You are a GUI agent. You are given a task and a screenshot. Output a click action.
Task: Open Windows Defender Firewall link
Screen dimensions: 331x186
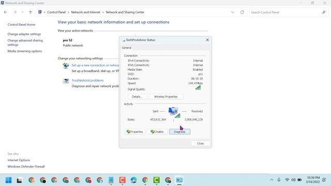point(26,166)
